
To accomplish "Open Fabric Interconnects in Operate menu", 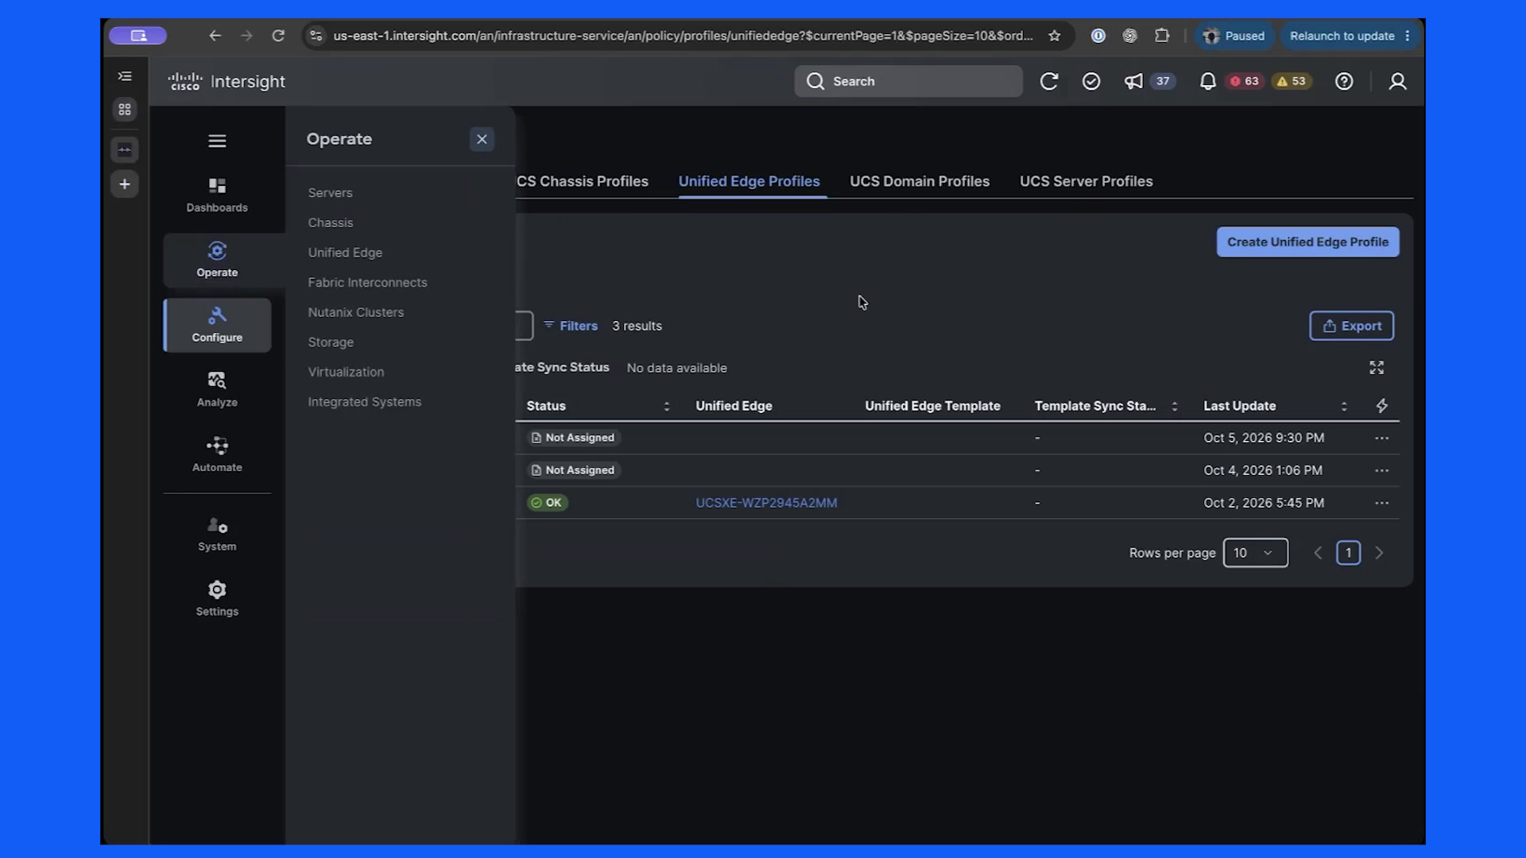I will click(367, 283).
